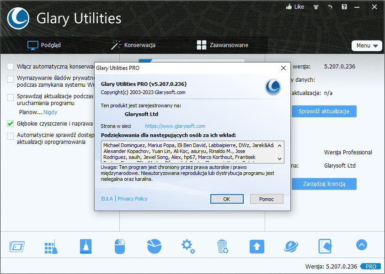Check 'Sprawdzaj aktualizacje podczas uruchamiania programu'
Image resolution: width=385 pixels, height=274 pixels.
(11, 97)
